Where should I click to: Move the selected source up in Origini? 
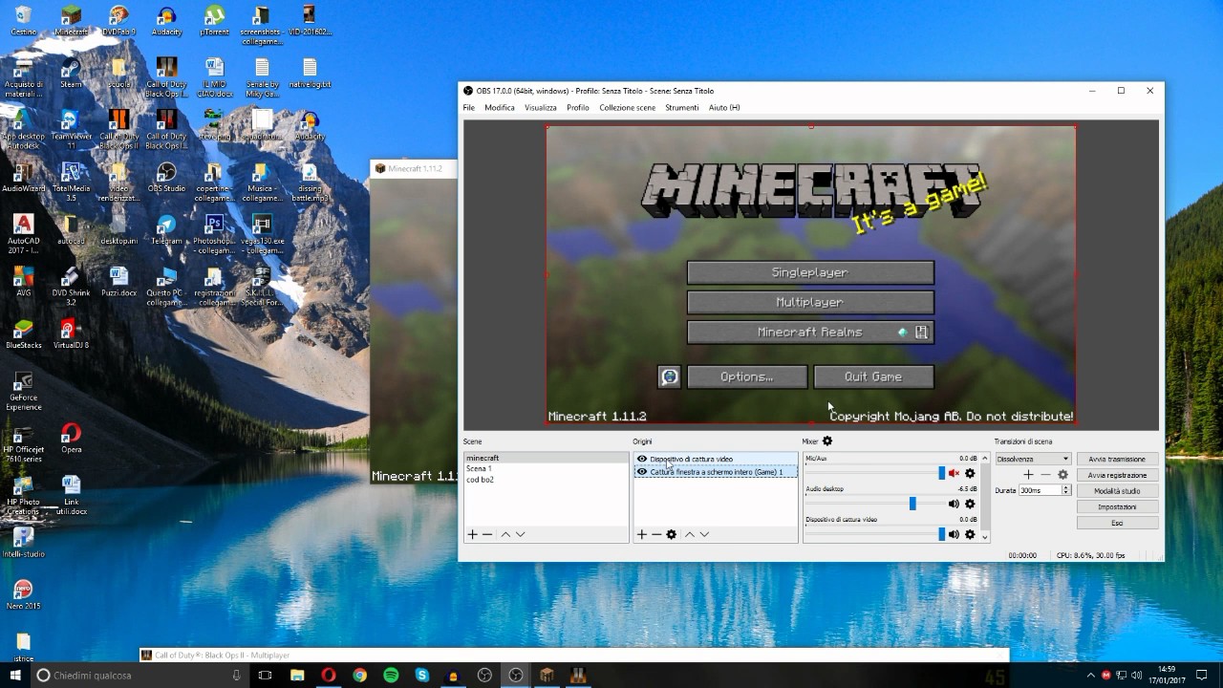pyautogui.click(x=690, y=534)
